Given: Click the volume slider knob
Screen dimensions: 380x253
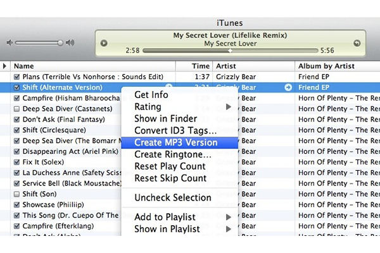Looking at the screenshot, I should pos(60,43).
